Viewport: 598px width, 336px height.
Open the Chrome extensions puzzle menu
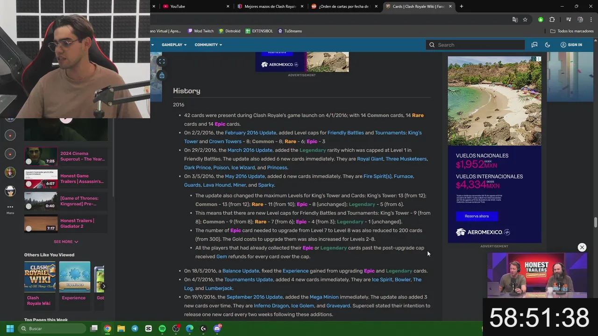click(552, 20)
